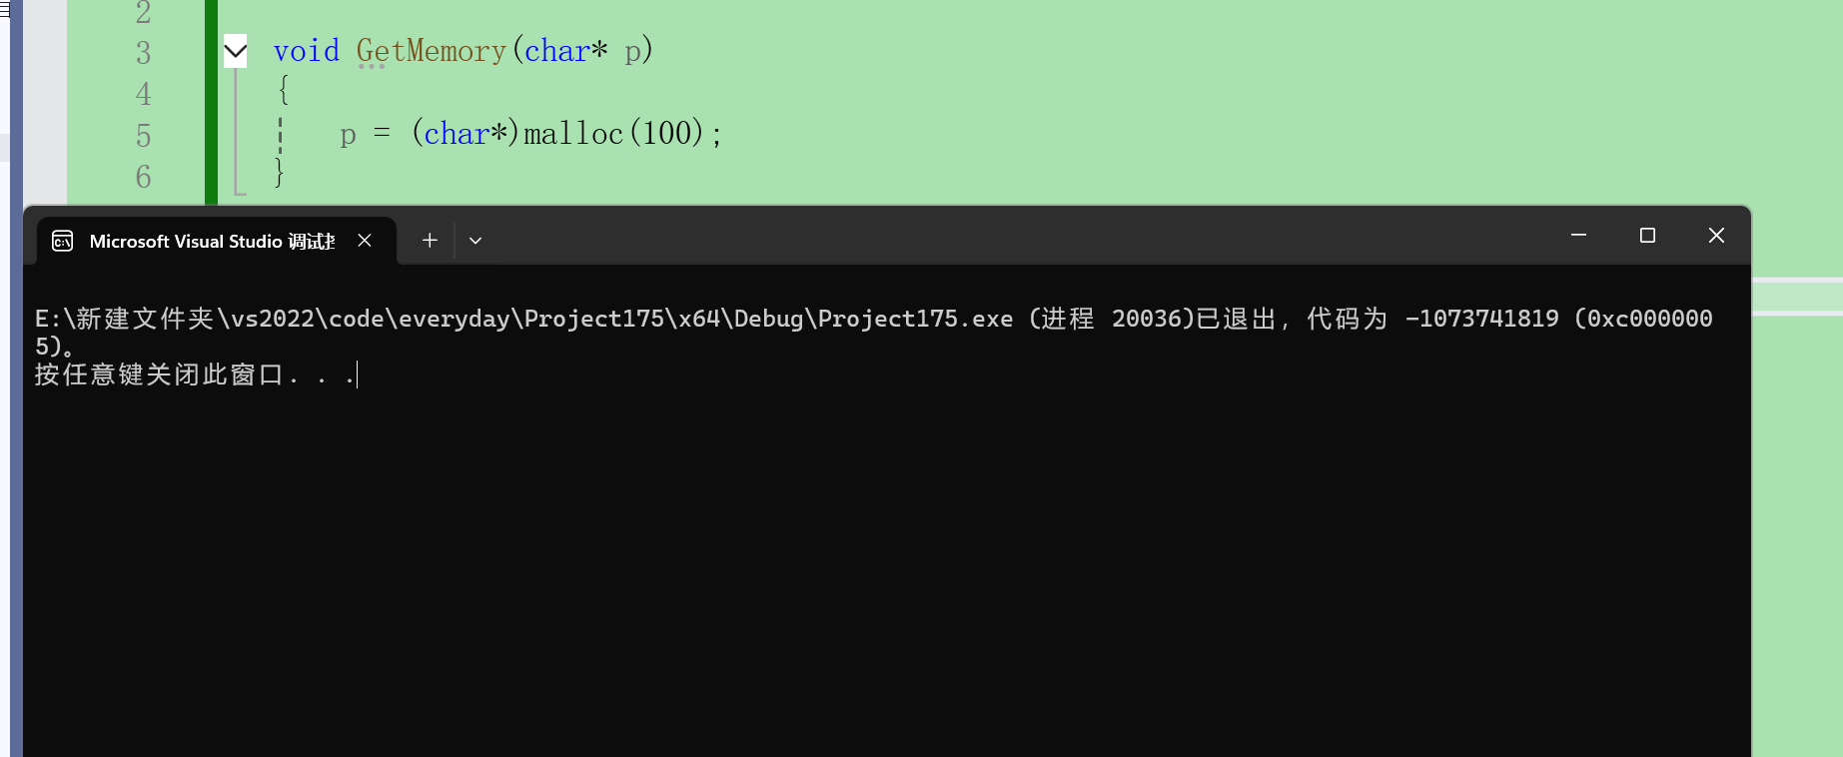Minimize the debug console window
The width and height of the screenshot is (1843, 757).
coord(1578,236)
